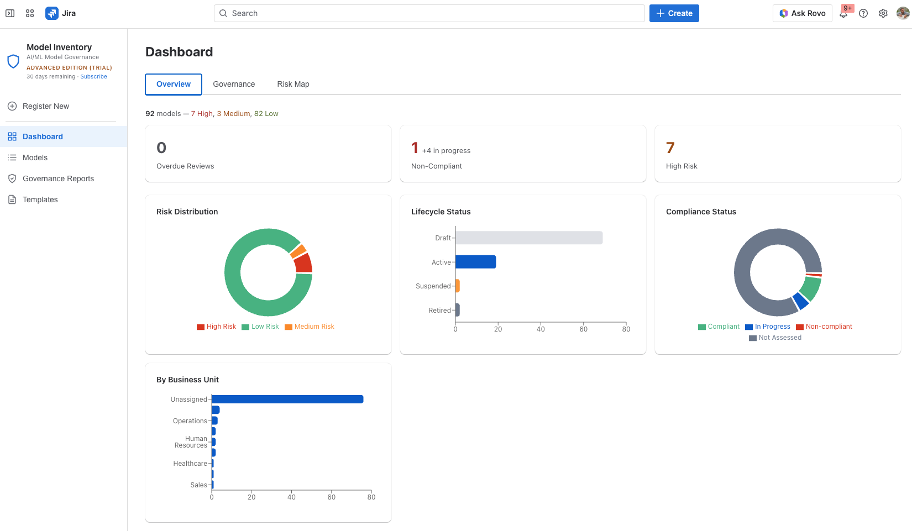Open the Models list icon in sidebar
This screenshot has width=912, height=531.
pyautogui.click(x=12, y=157)
